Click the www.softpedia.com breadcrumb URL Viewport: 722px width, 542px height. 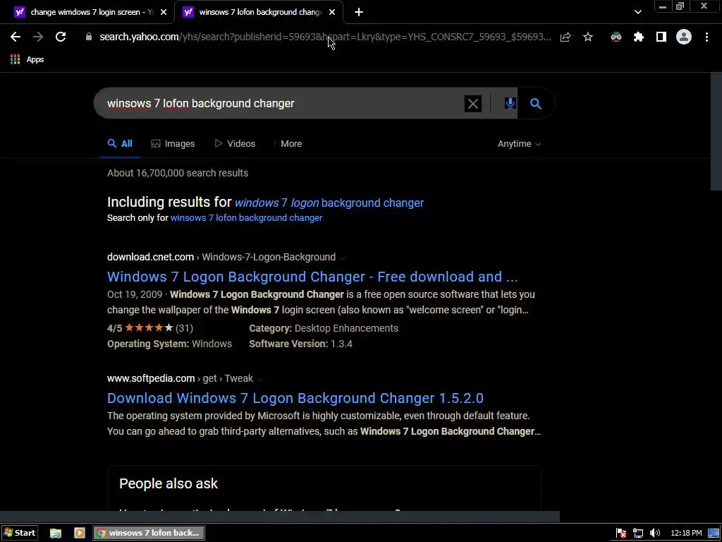tap(180, 378)
